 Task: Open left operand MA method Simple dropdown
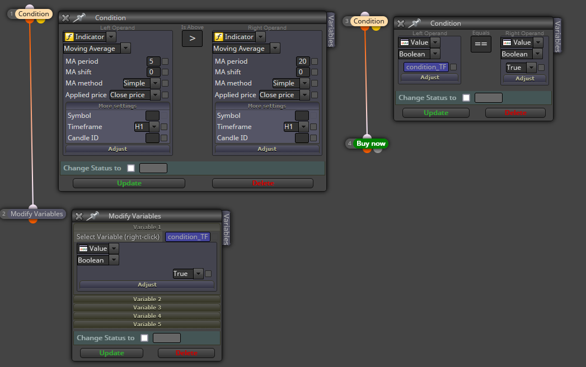[x=155, y=83]
